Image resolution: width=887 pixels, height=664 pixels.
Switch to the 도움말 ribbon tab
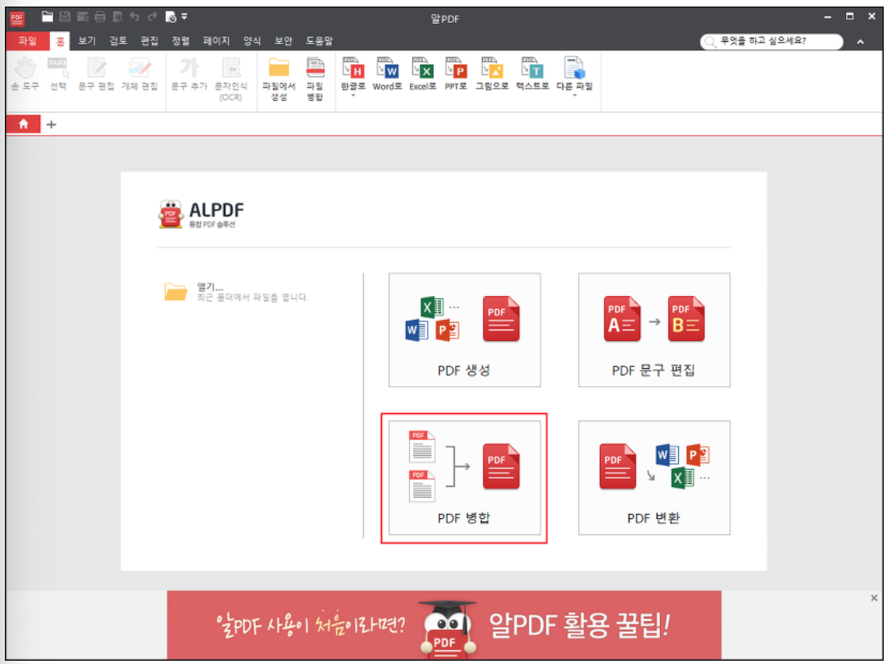point(319,41)
